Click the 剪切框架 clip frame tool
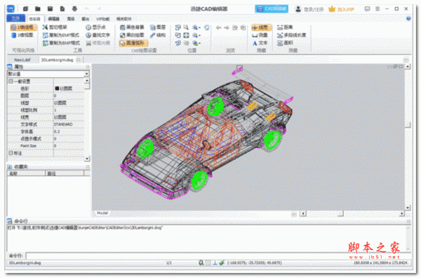The height and width of the screenshot is (278, 421). click(55, 27)
